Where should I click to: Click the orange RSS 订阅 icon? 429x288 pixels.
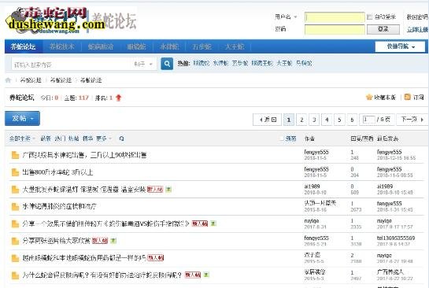(x=408, y=97)
